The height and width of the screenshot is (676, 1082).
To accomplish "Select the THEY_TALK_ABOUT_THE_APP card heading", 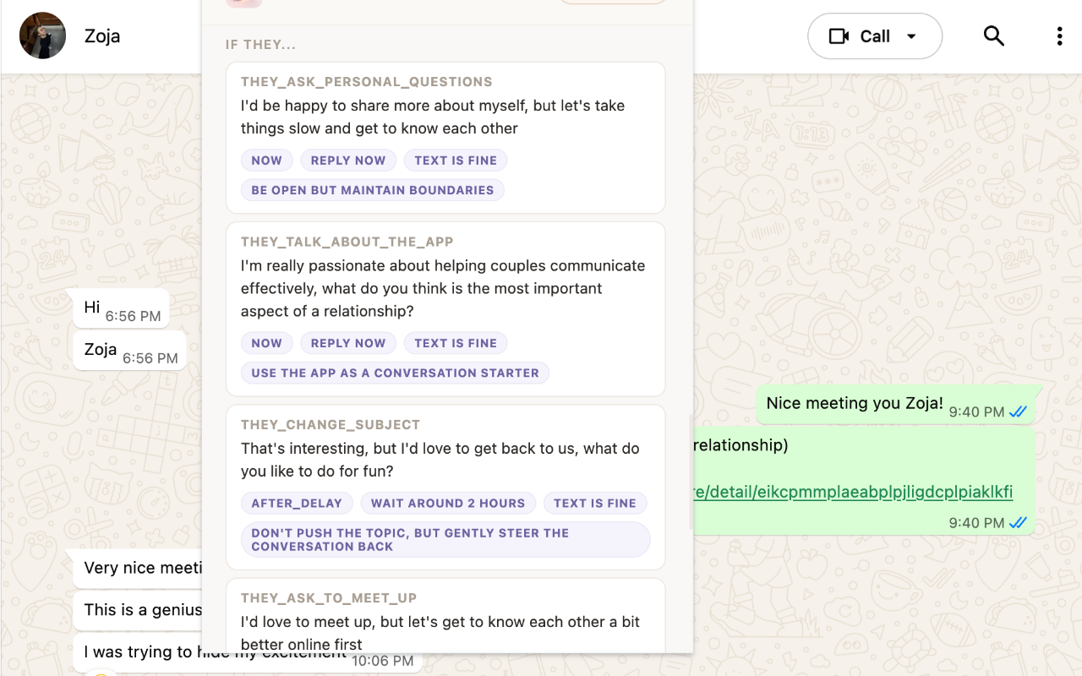I will click(x=347, y=242).
